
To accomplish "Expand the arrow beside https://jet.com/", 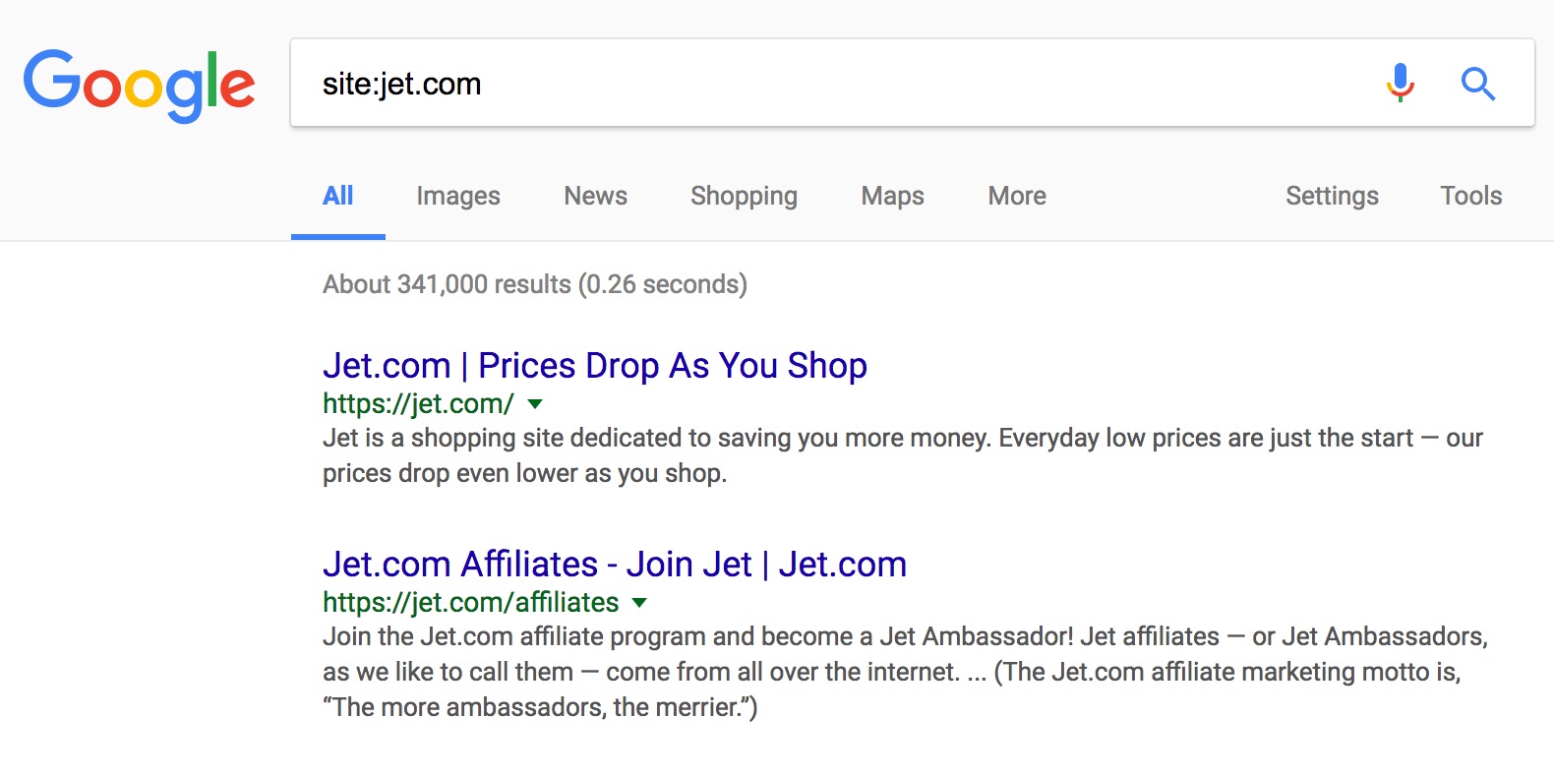I will point(535,404).
